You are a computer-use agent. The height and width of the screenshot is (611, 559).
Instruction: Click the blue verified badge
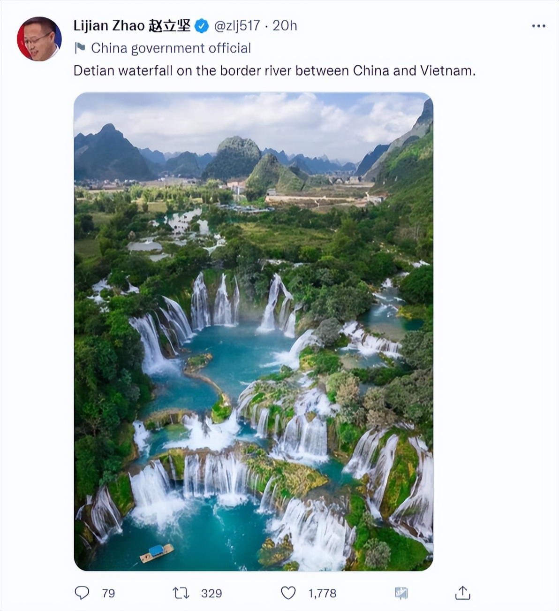click(202, 26)
